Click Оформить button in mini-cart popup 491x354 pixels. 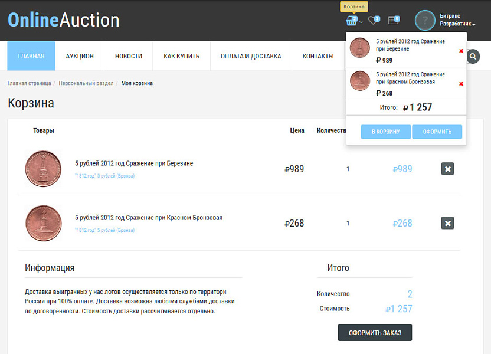click(x=437, y=132)
